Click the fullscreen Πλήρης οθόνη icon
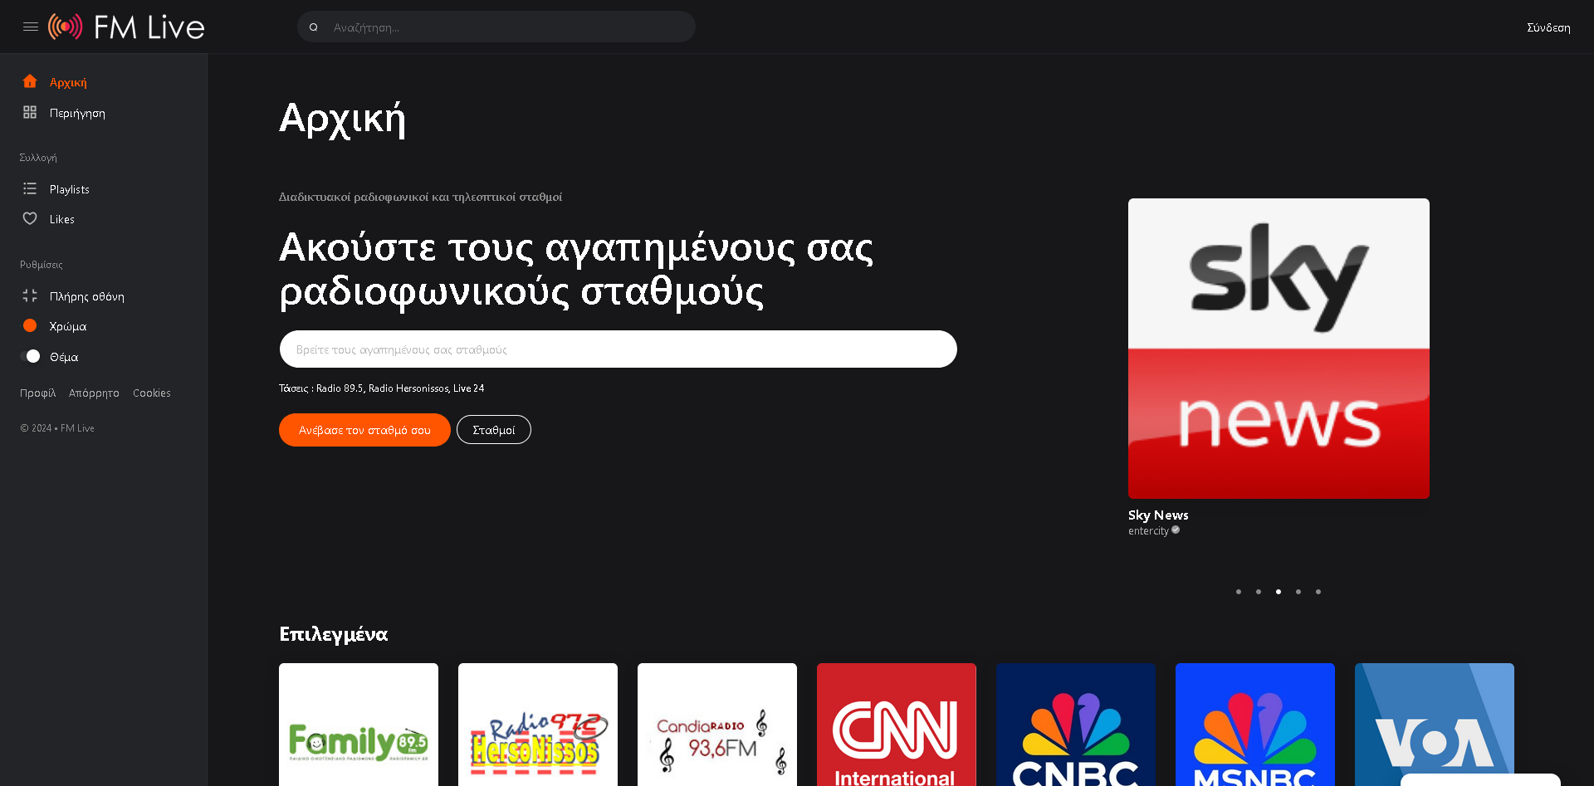1594x786 pixels. (30, 295)
